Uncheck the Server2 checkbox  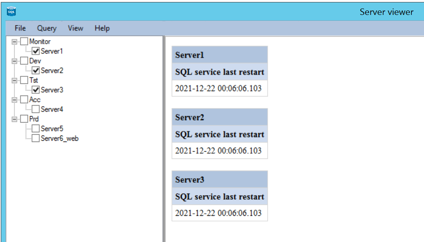click(x=36, y=71)
